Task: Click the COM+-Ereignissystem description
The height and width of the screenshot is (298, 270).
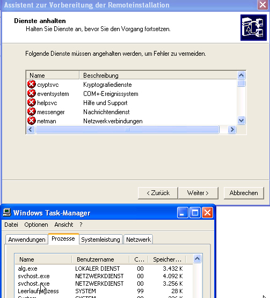Action: [111, 94]
